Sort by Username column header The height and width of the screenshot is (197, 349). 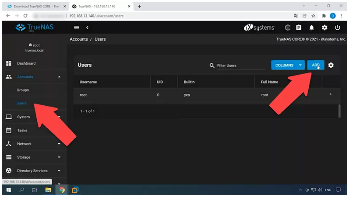click(x=88, y=82)
